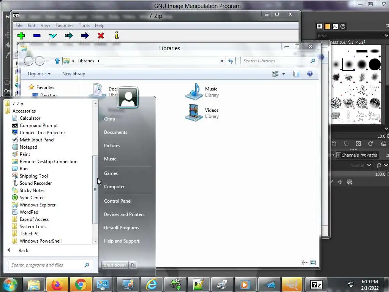Open the view options dropdown arrow in Libraries
Screen dimensions: 389x292
click(283, 74)
